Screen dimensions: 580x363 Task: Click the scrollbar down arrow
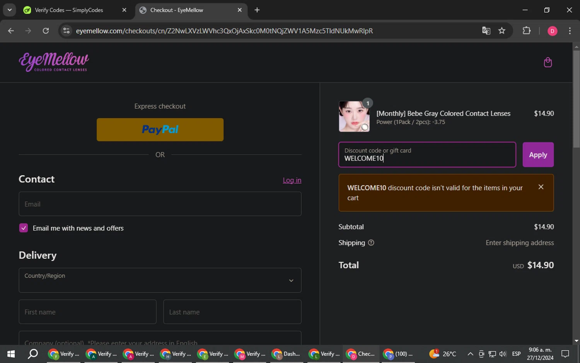pyautogui.click(x=576, y=341)
